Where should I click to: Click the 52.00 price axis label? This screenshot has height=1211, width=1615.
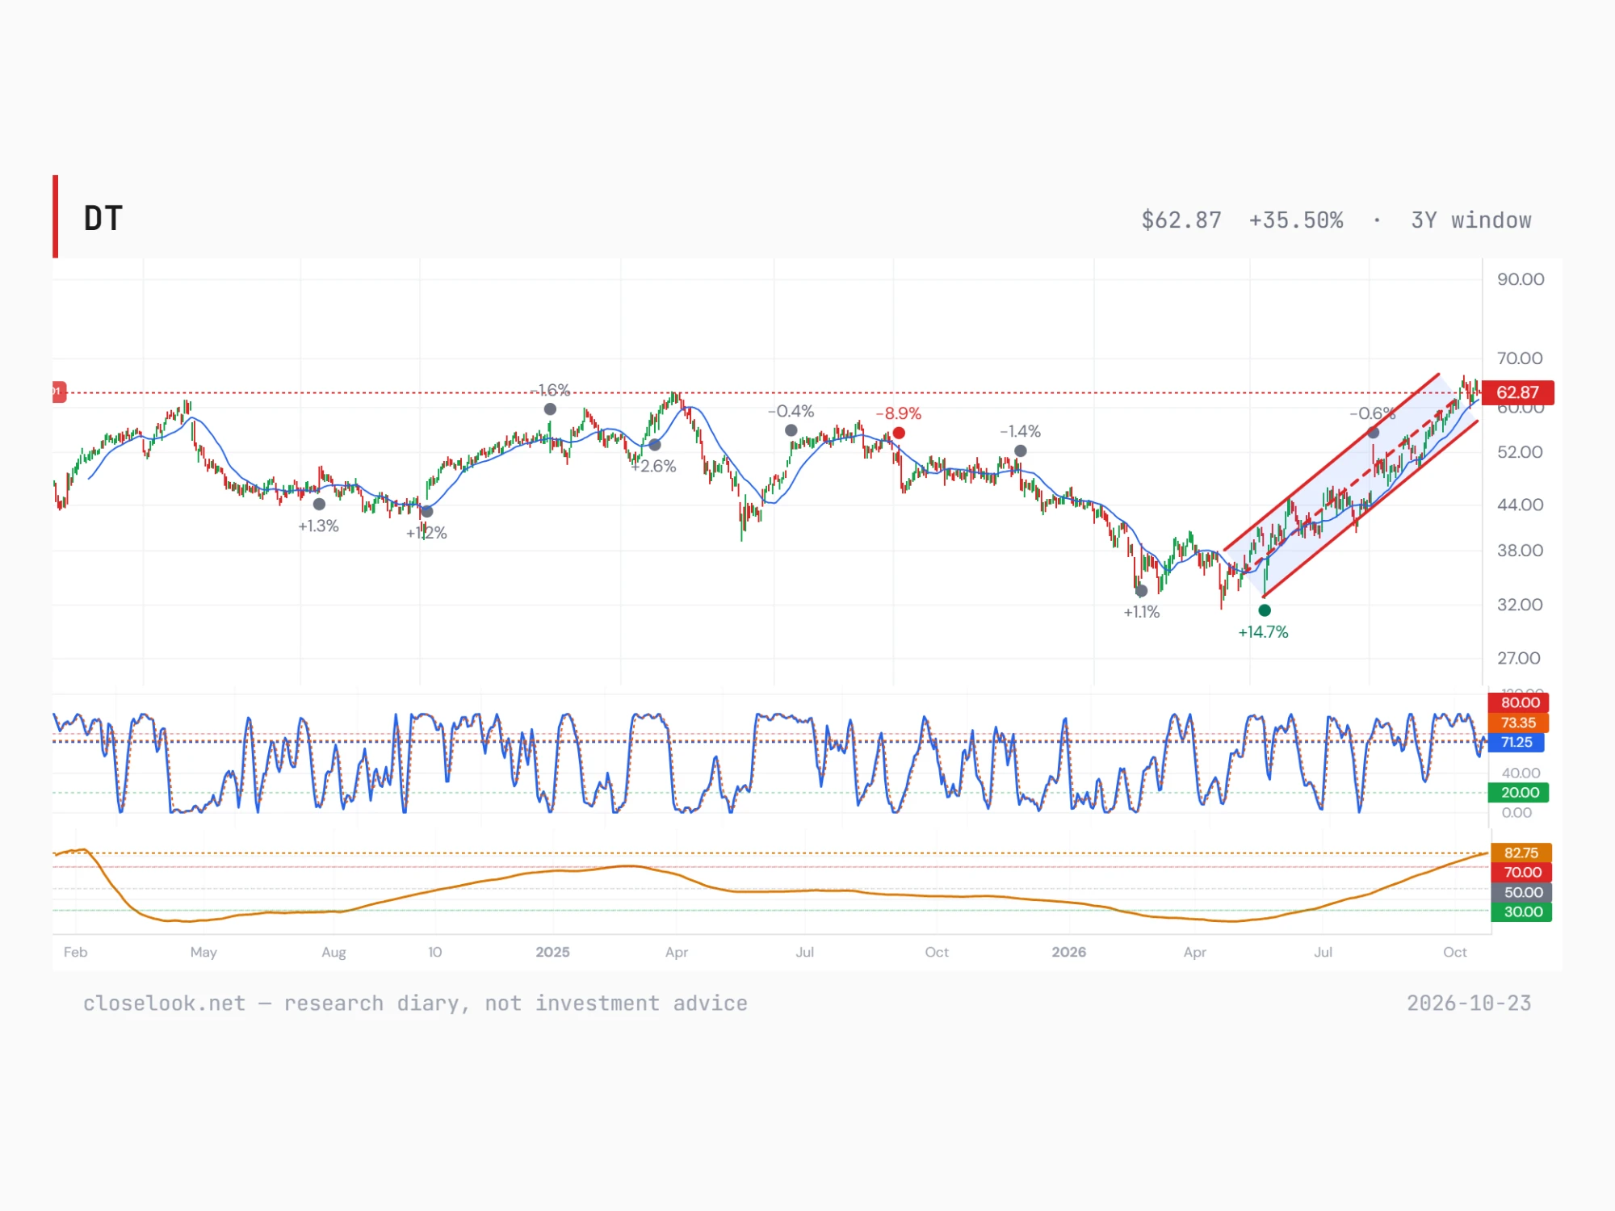(1520, 452)
